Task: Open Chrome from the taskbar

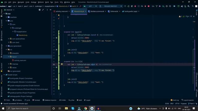Action: [85, 108]
